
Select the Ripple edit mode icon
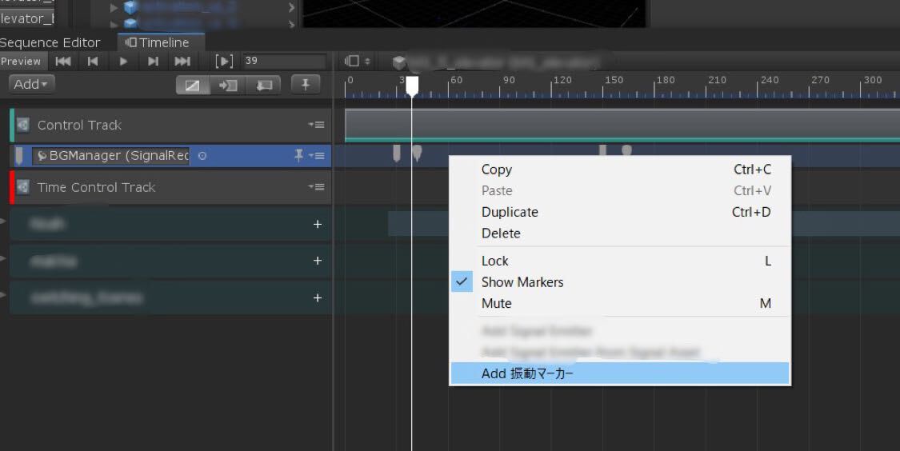pos(228,86)
